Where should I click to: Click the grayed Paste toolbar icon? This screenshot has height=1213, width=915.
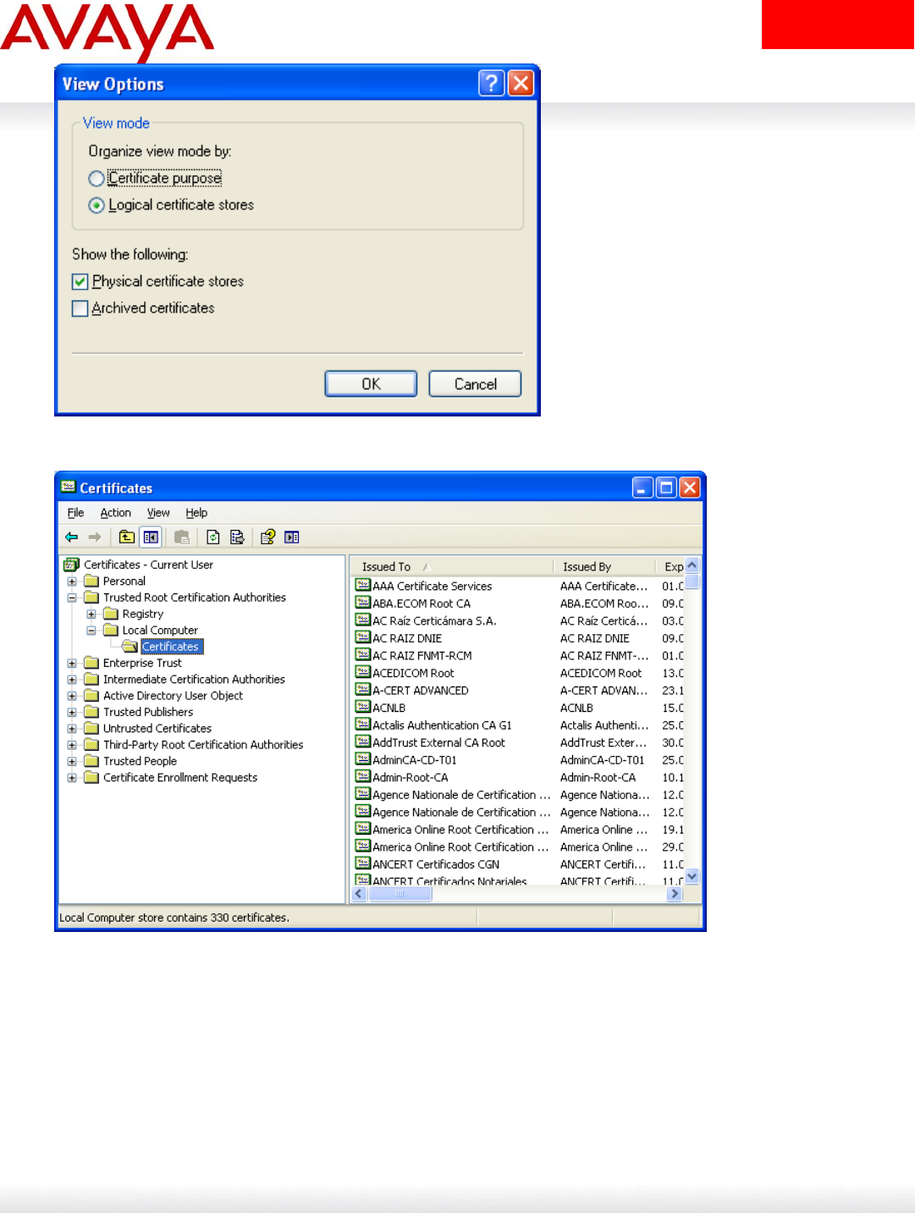tap(182, 537)
